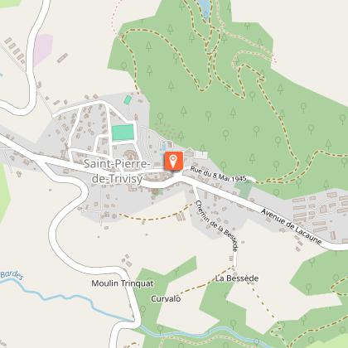The width and height of the screenshot is (348, 348).
Task: Click the Moulin Trinquat place label
Action: click(123, 283)
